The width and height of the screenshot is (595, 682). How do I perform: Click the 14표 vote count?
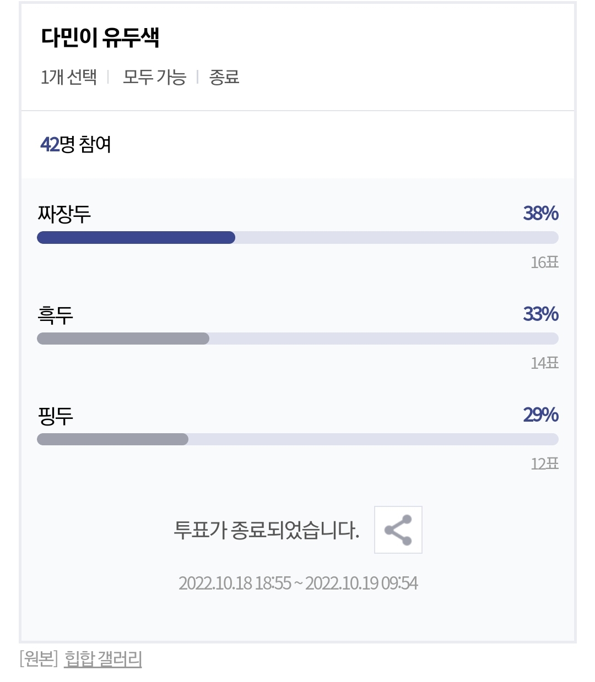tap(545, 363)
